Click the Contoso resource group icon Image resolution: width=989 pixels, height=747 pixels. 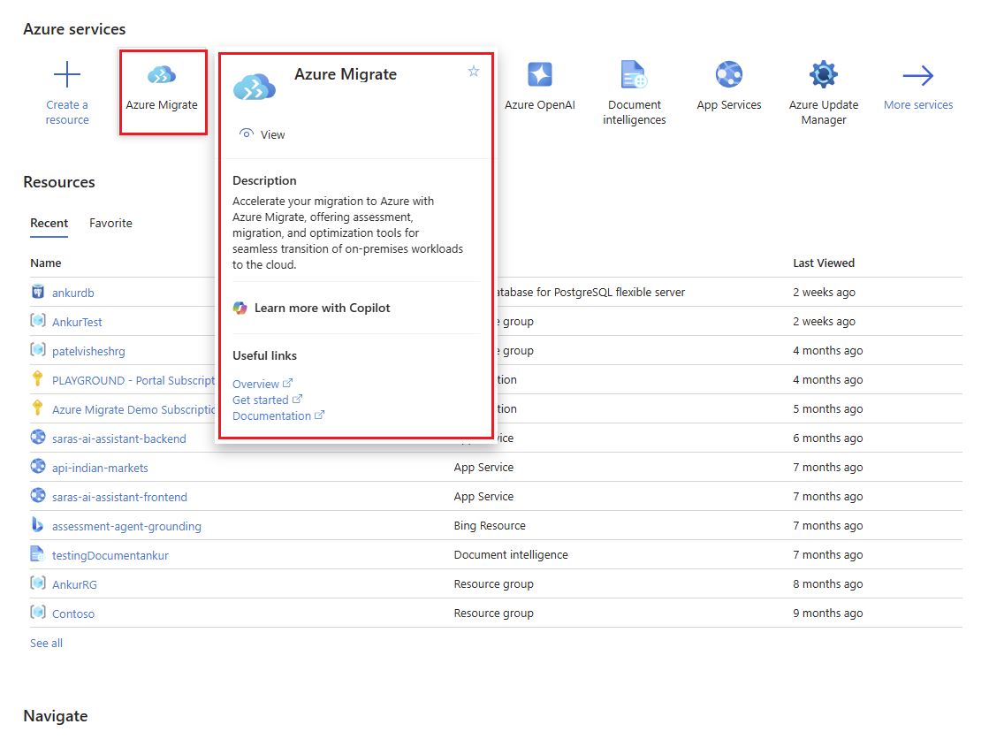click(x=38, y=612)
